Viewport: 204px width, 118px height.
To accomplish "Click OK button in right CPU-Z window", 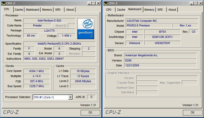I will 193,113.
